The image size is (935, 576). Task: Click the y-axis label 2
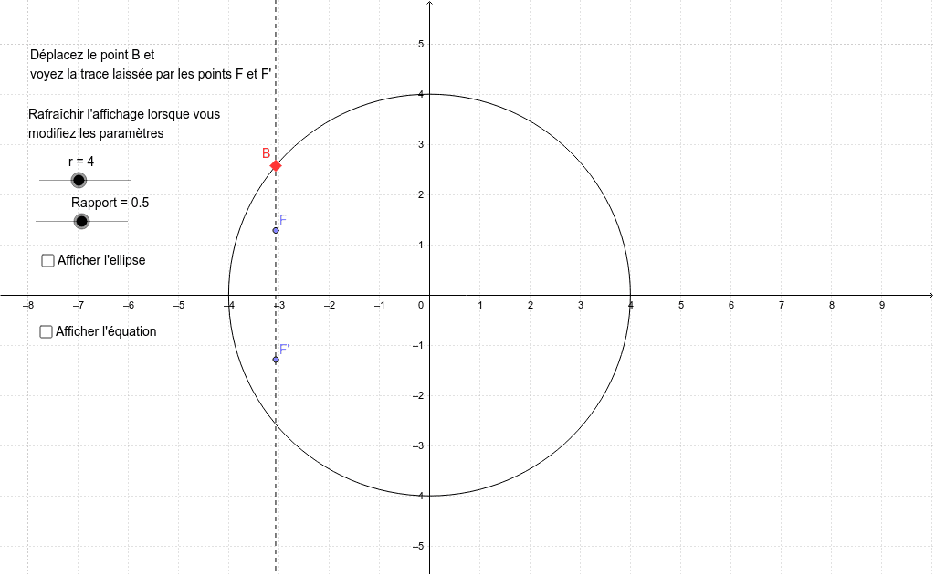click(421, 195)
